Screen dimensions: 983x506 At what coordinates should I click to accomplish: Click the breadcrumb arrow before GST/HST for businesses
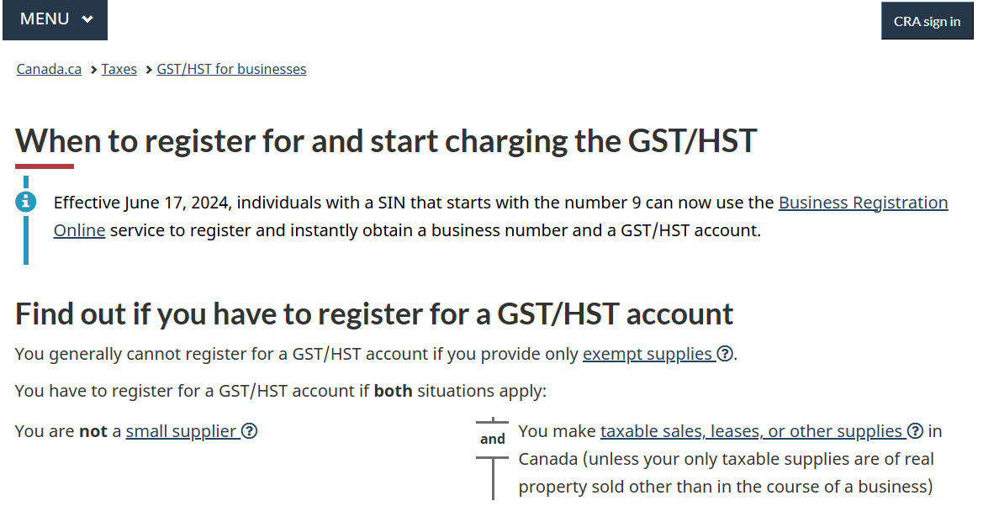point(149,70)
